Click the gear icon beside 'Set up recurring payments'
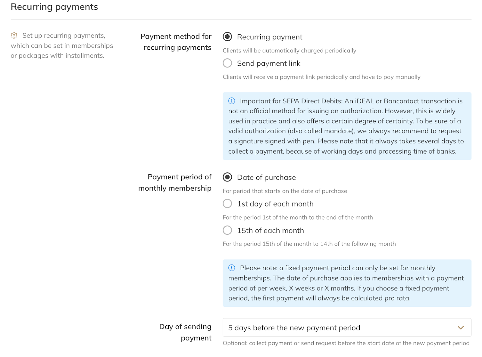This screenshot has height=357, width=482. (14, 36)
